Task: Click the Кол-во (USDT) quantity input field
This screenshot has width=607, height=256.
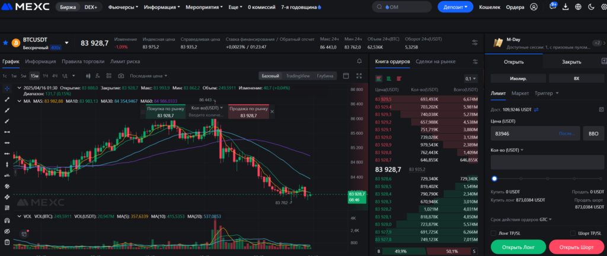Action: (547, 162)
